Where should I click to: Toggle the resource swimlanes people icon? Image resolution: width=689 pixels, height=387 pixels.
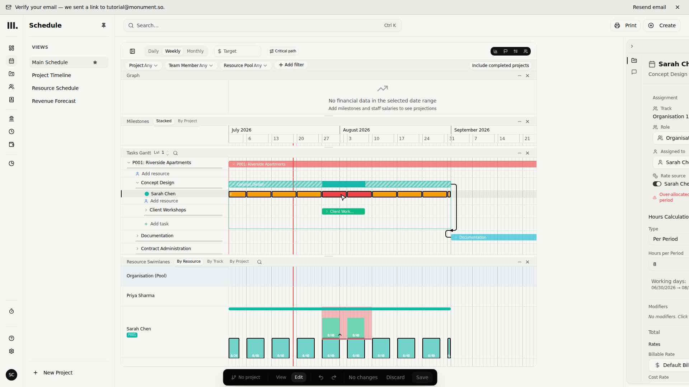(526, 51)
